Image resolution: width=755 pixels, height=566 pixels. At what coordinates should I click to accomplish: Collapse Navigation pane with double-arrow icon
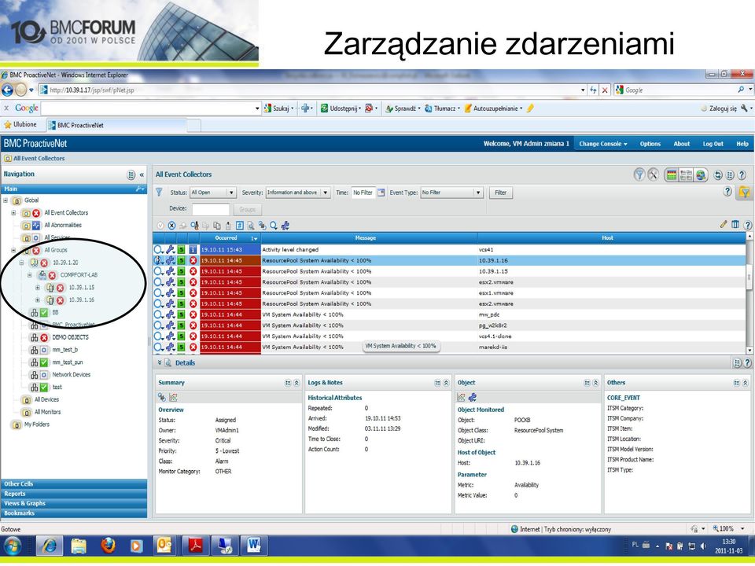(142, 175)
